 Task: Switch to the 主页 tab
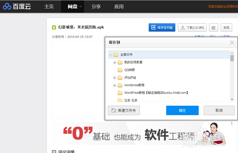coord(49,6)
